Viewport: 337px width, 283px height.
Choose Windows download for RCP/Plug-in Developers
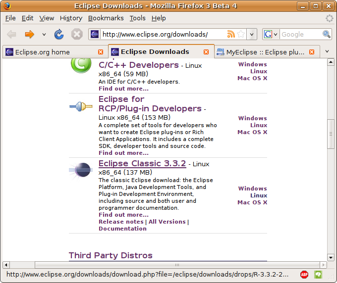tap(253, 118)
